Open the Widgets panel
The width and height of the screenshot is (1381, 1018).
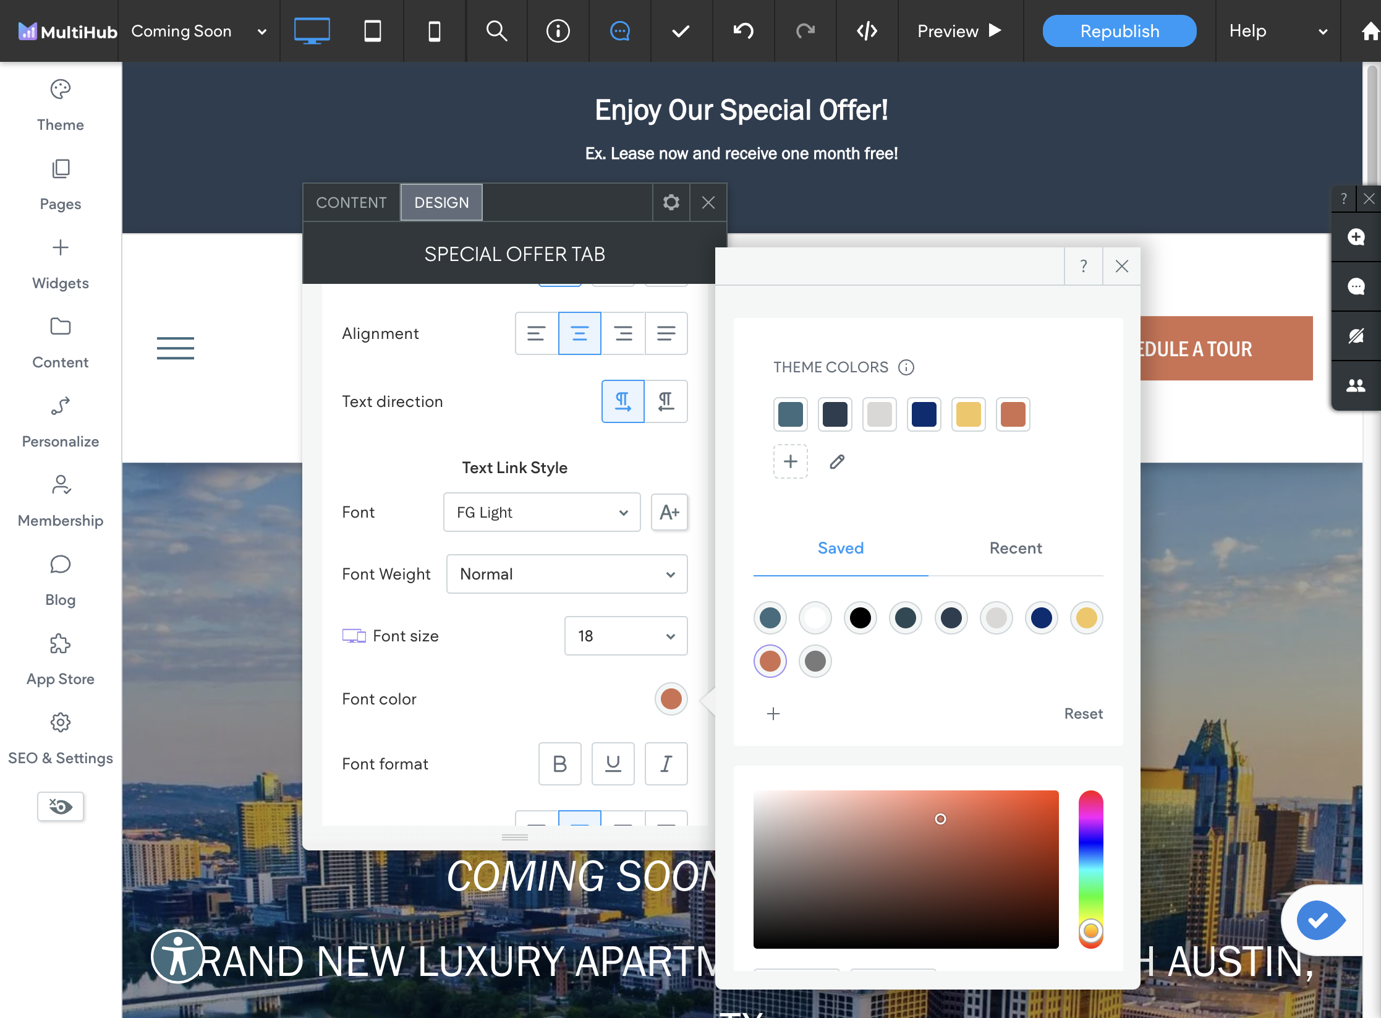[x=61, y=265]
